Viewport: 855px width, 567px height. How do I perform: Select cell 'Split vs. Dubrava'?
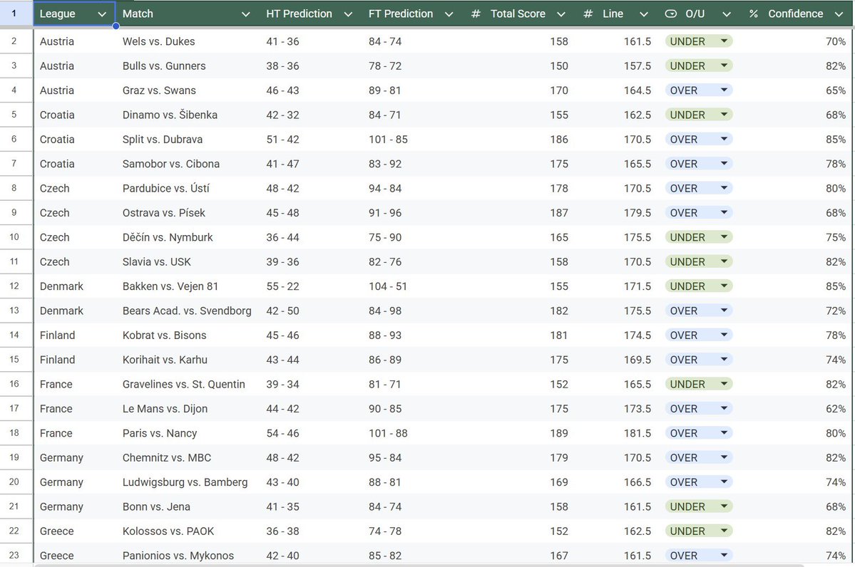tap(189, 140)
